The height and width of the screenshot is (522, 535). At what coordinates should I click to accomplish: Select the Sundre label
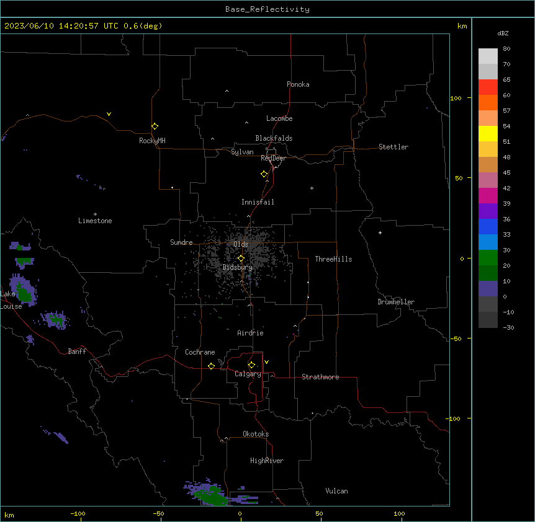click(x=181, y=242)
